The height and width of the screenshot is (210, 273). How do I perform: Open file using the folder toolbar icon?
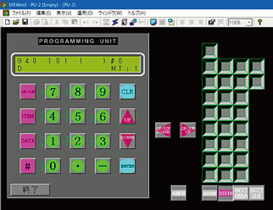point(16,22)
